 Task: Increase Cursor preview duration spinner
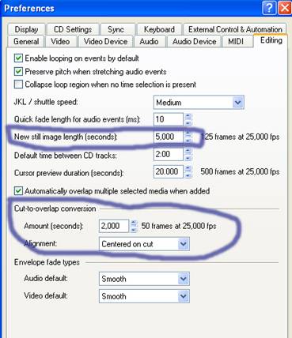(188, 169)
